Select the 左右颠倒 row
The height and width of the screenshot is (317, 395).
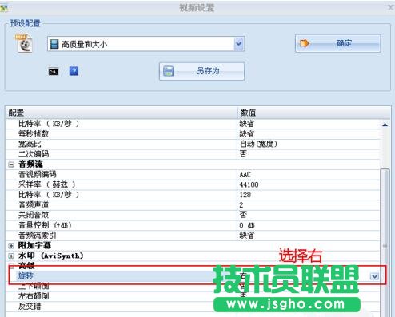click(x=194, y=296)
